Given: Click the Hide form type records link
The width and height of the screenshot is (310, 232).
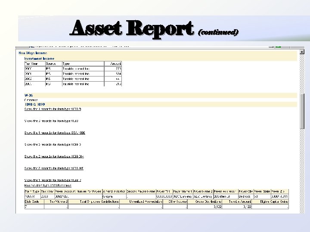Looking at the screenshot, I should tap(48, 186).
